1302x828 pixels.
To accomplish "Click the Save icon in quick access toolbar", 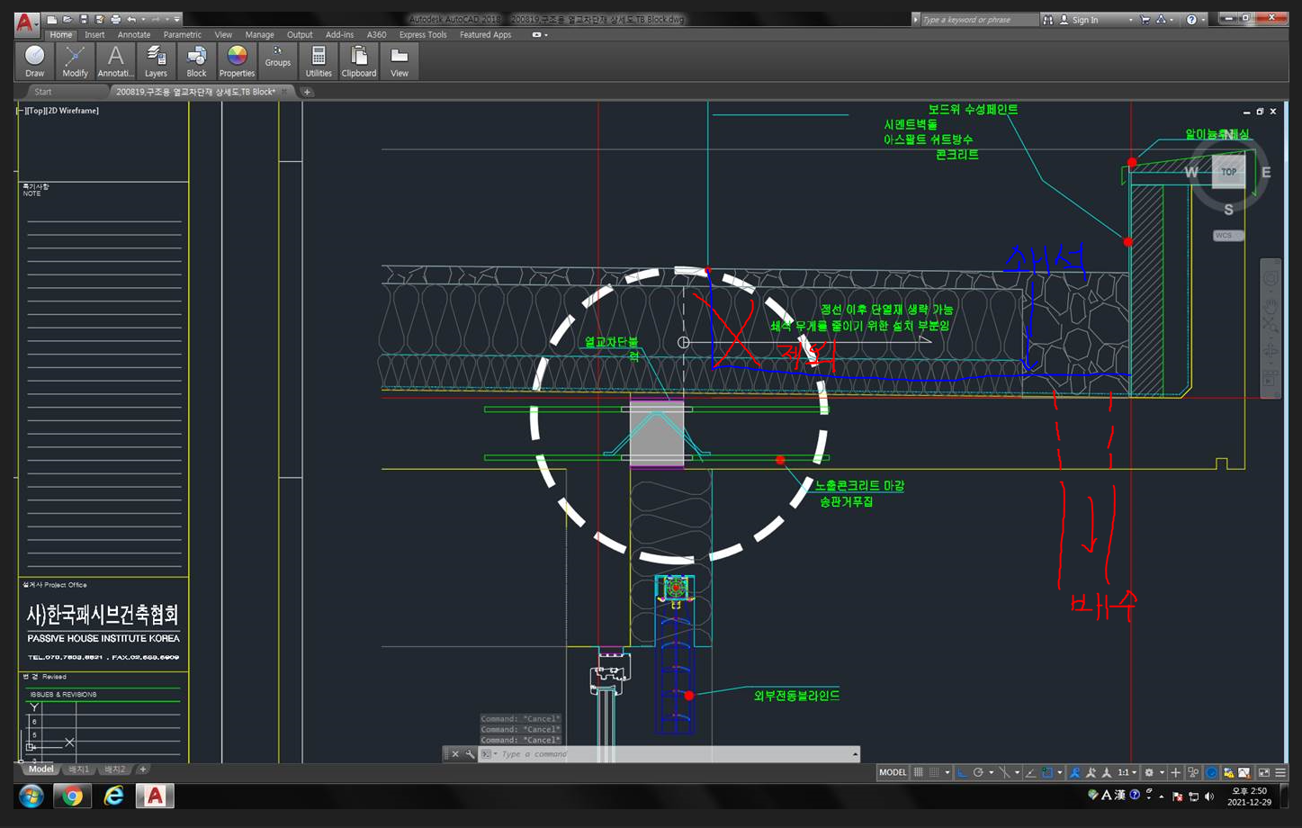I will pos(84,19).
